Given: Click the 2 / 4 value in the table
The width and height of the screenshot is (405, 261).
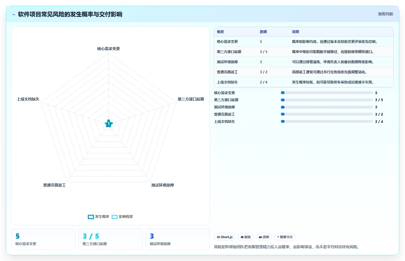Looking at the screenshot, I should [x=263, y=82].
